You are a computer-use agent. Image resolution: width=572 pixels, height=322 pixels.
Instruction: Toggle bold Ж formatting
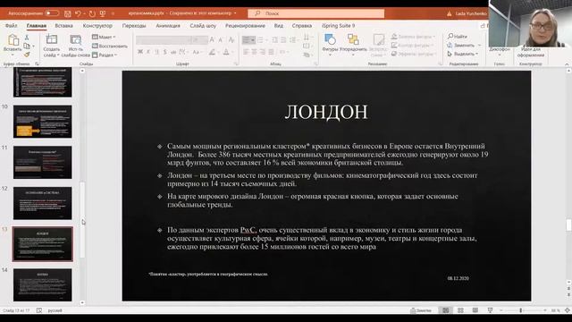tap(140, 52)
